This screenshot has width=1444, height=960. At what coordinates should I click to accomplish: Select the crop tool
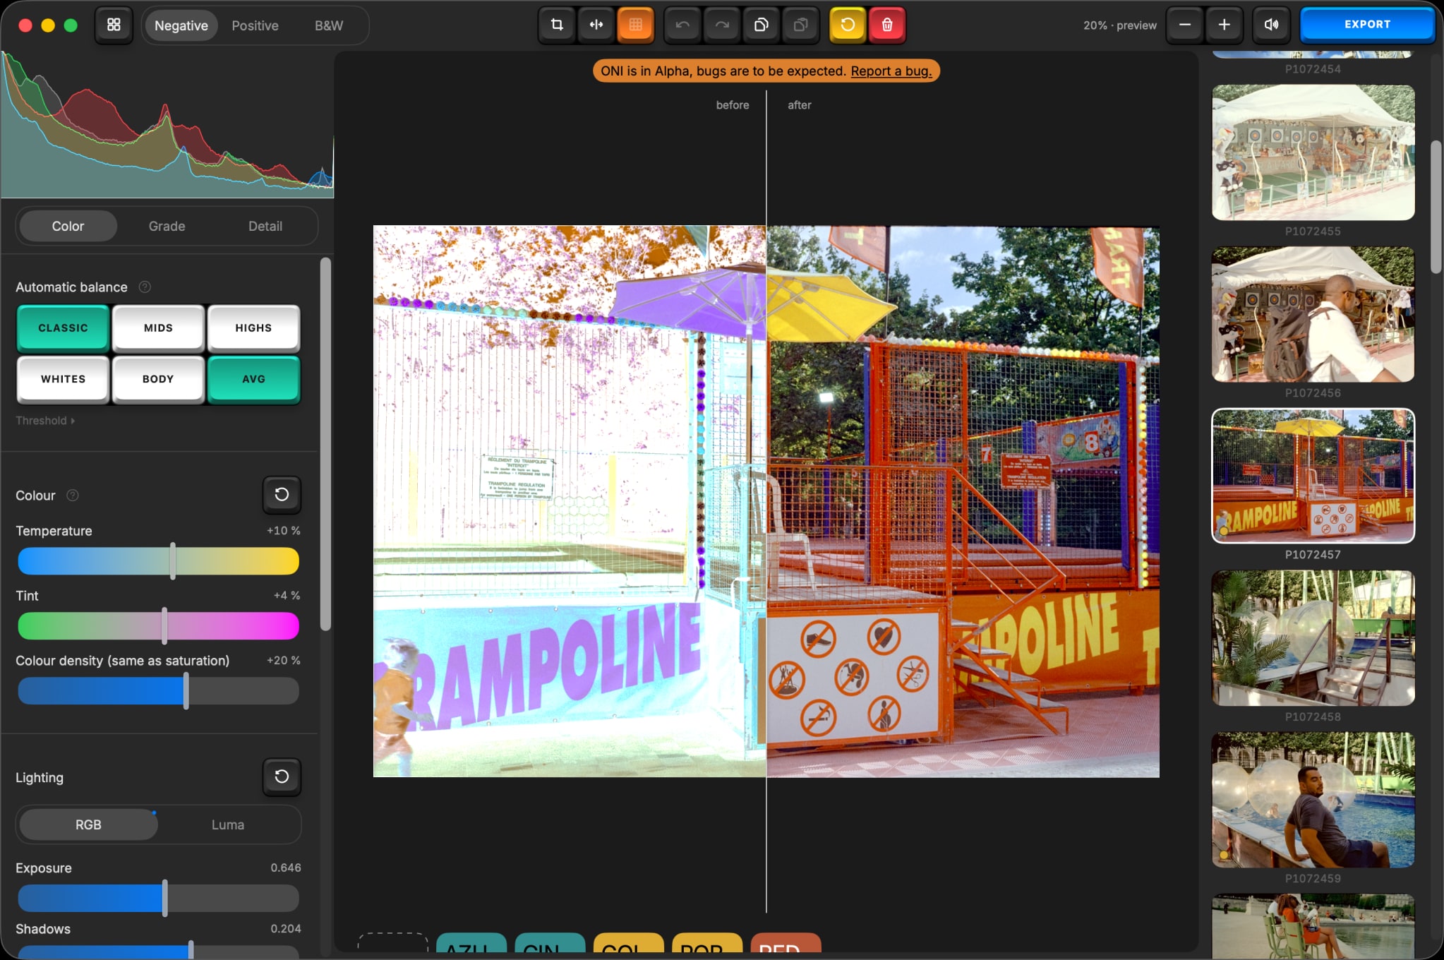tap(557, 25)
